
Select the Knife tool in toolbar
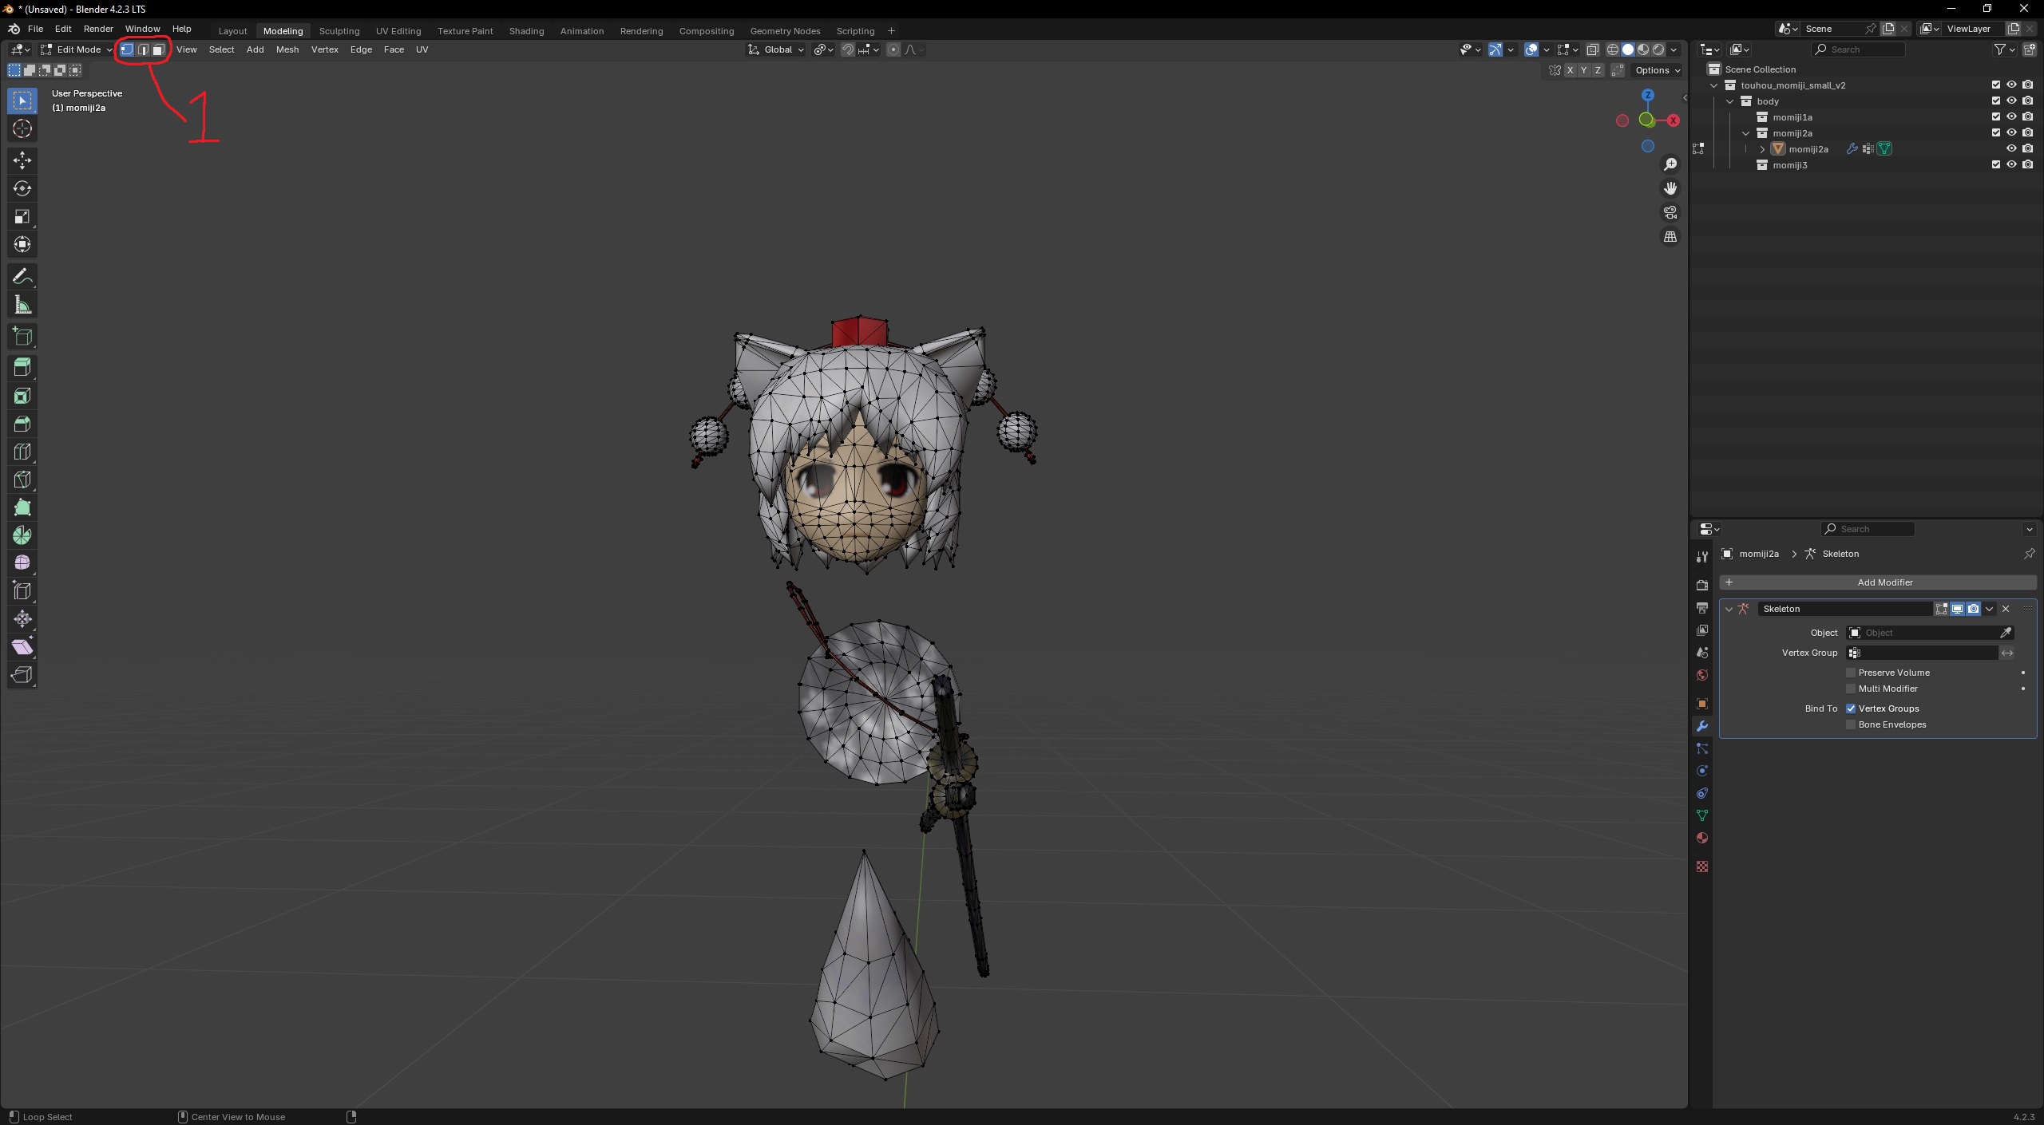point(22,480)
